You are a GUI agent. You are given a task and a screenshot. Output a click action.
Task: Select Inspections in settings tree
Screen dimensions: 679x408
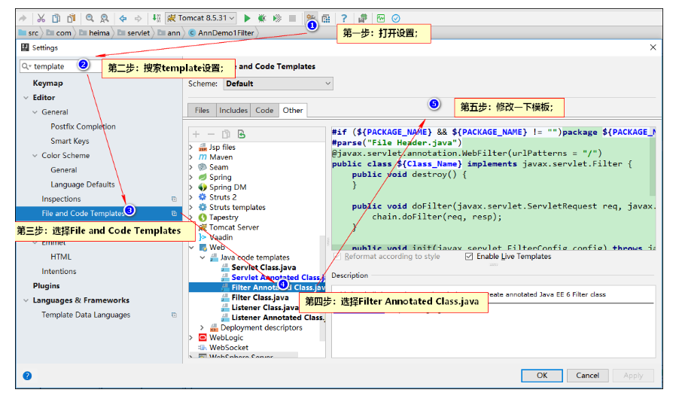[61, 199]
